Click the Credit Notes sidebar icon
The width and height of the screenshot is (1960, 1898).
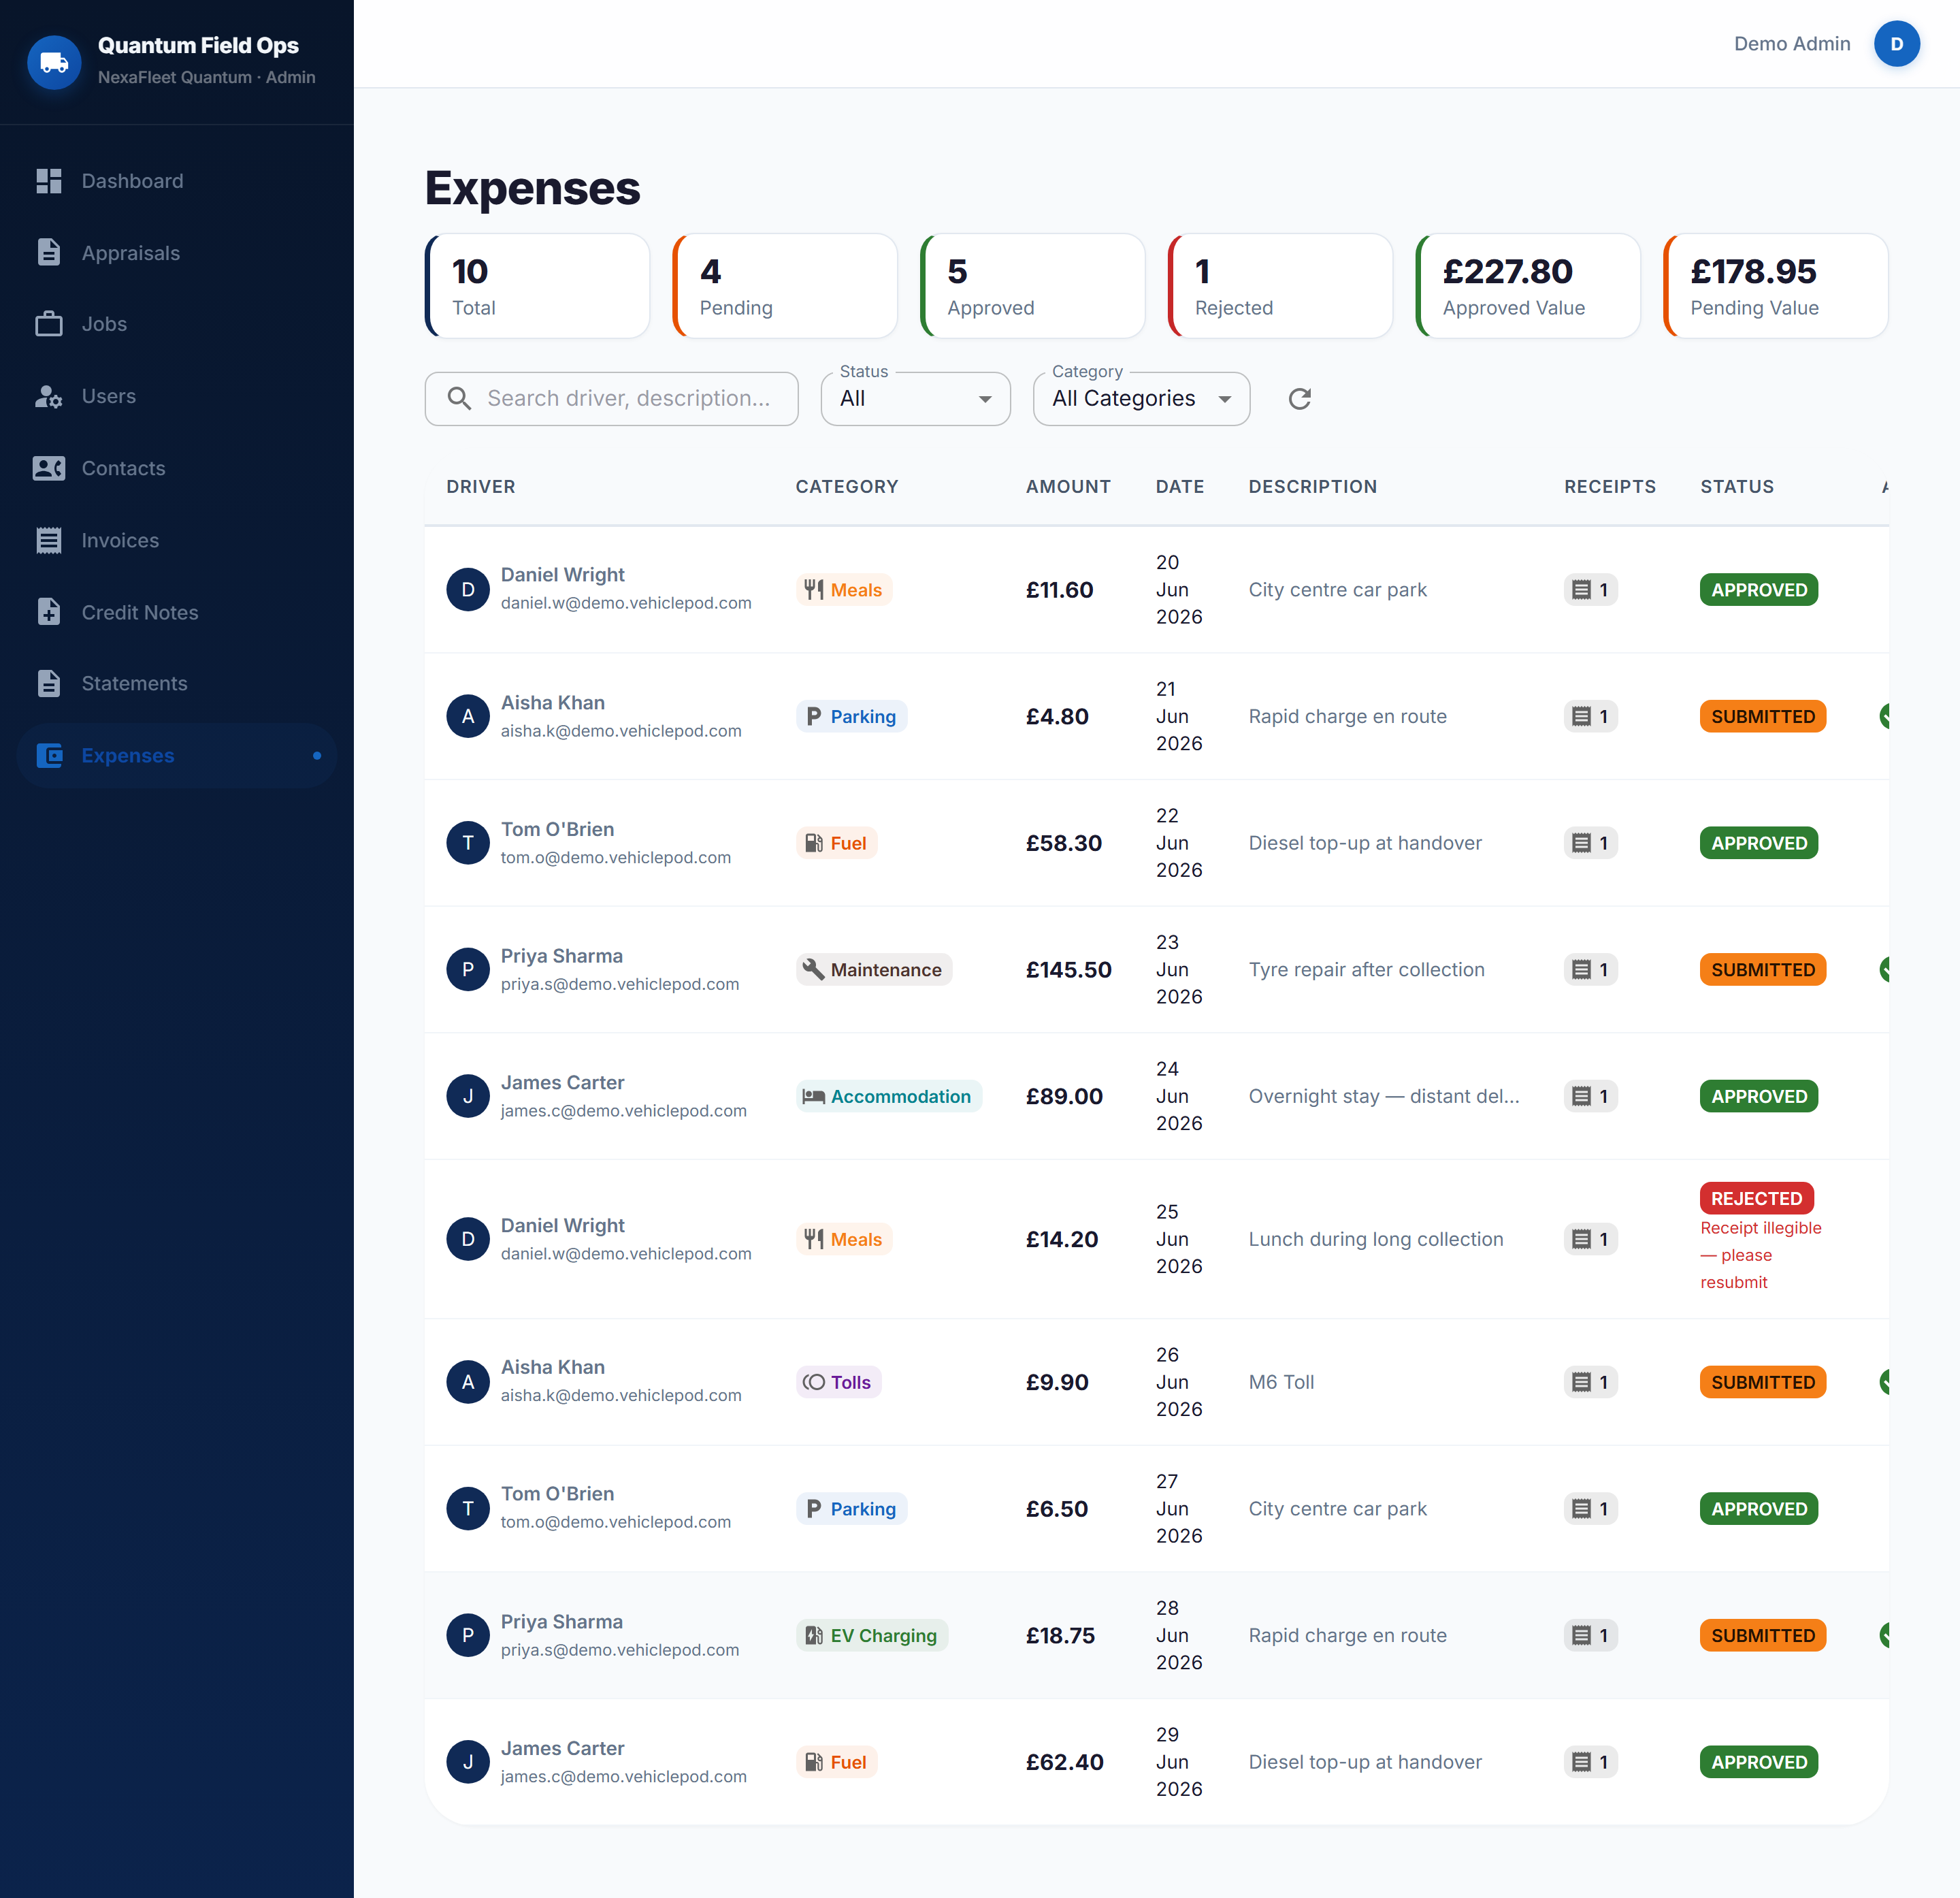(49, 612)
